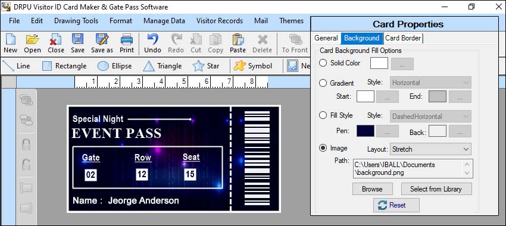The width and height of the screenshot is (506, 226).
Task: Click the app logo in title bar
Action: [5, 7]
